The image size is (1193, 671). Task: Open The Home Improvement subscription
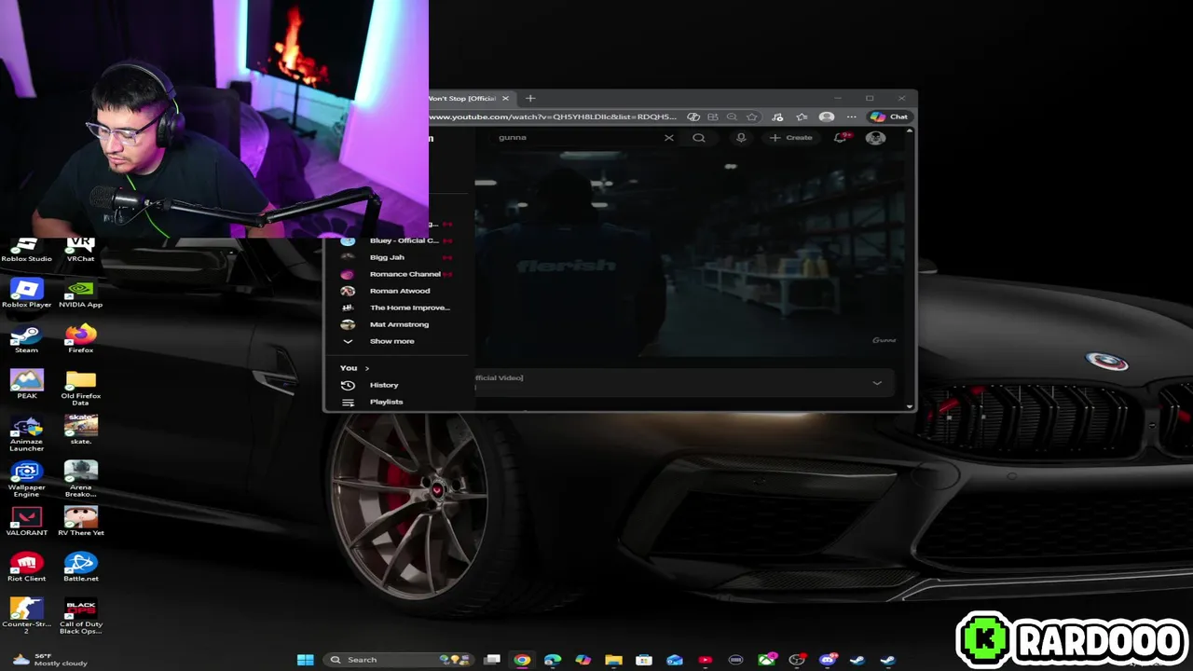(396, 308)
